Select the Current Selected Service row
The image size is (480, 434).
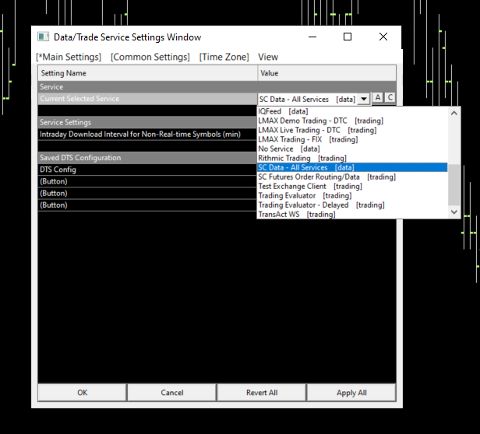click(147, 99)
